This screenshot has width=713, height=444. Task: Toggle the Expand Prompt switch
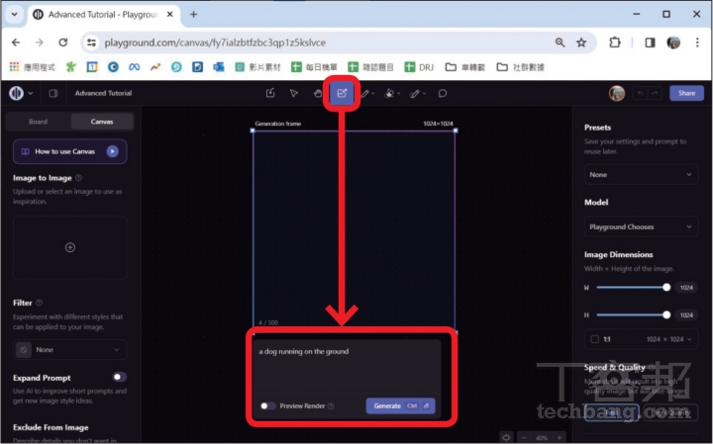(119, 377)
